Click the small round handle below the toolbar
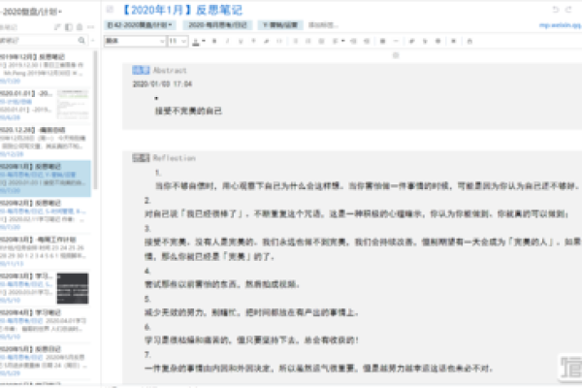Screen dimensions: 582x388 (396, 55)
